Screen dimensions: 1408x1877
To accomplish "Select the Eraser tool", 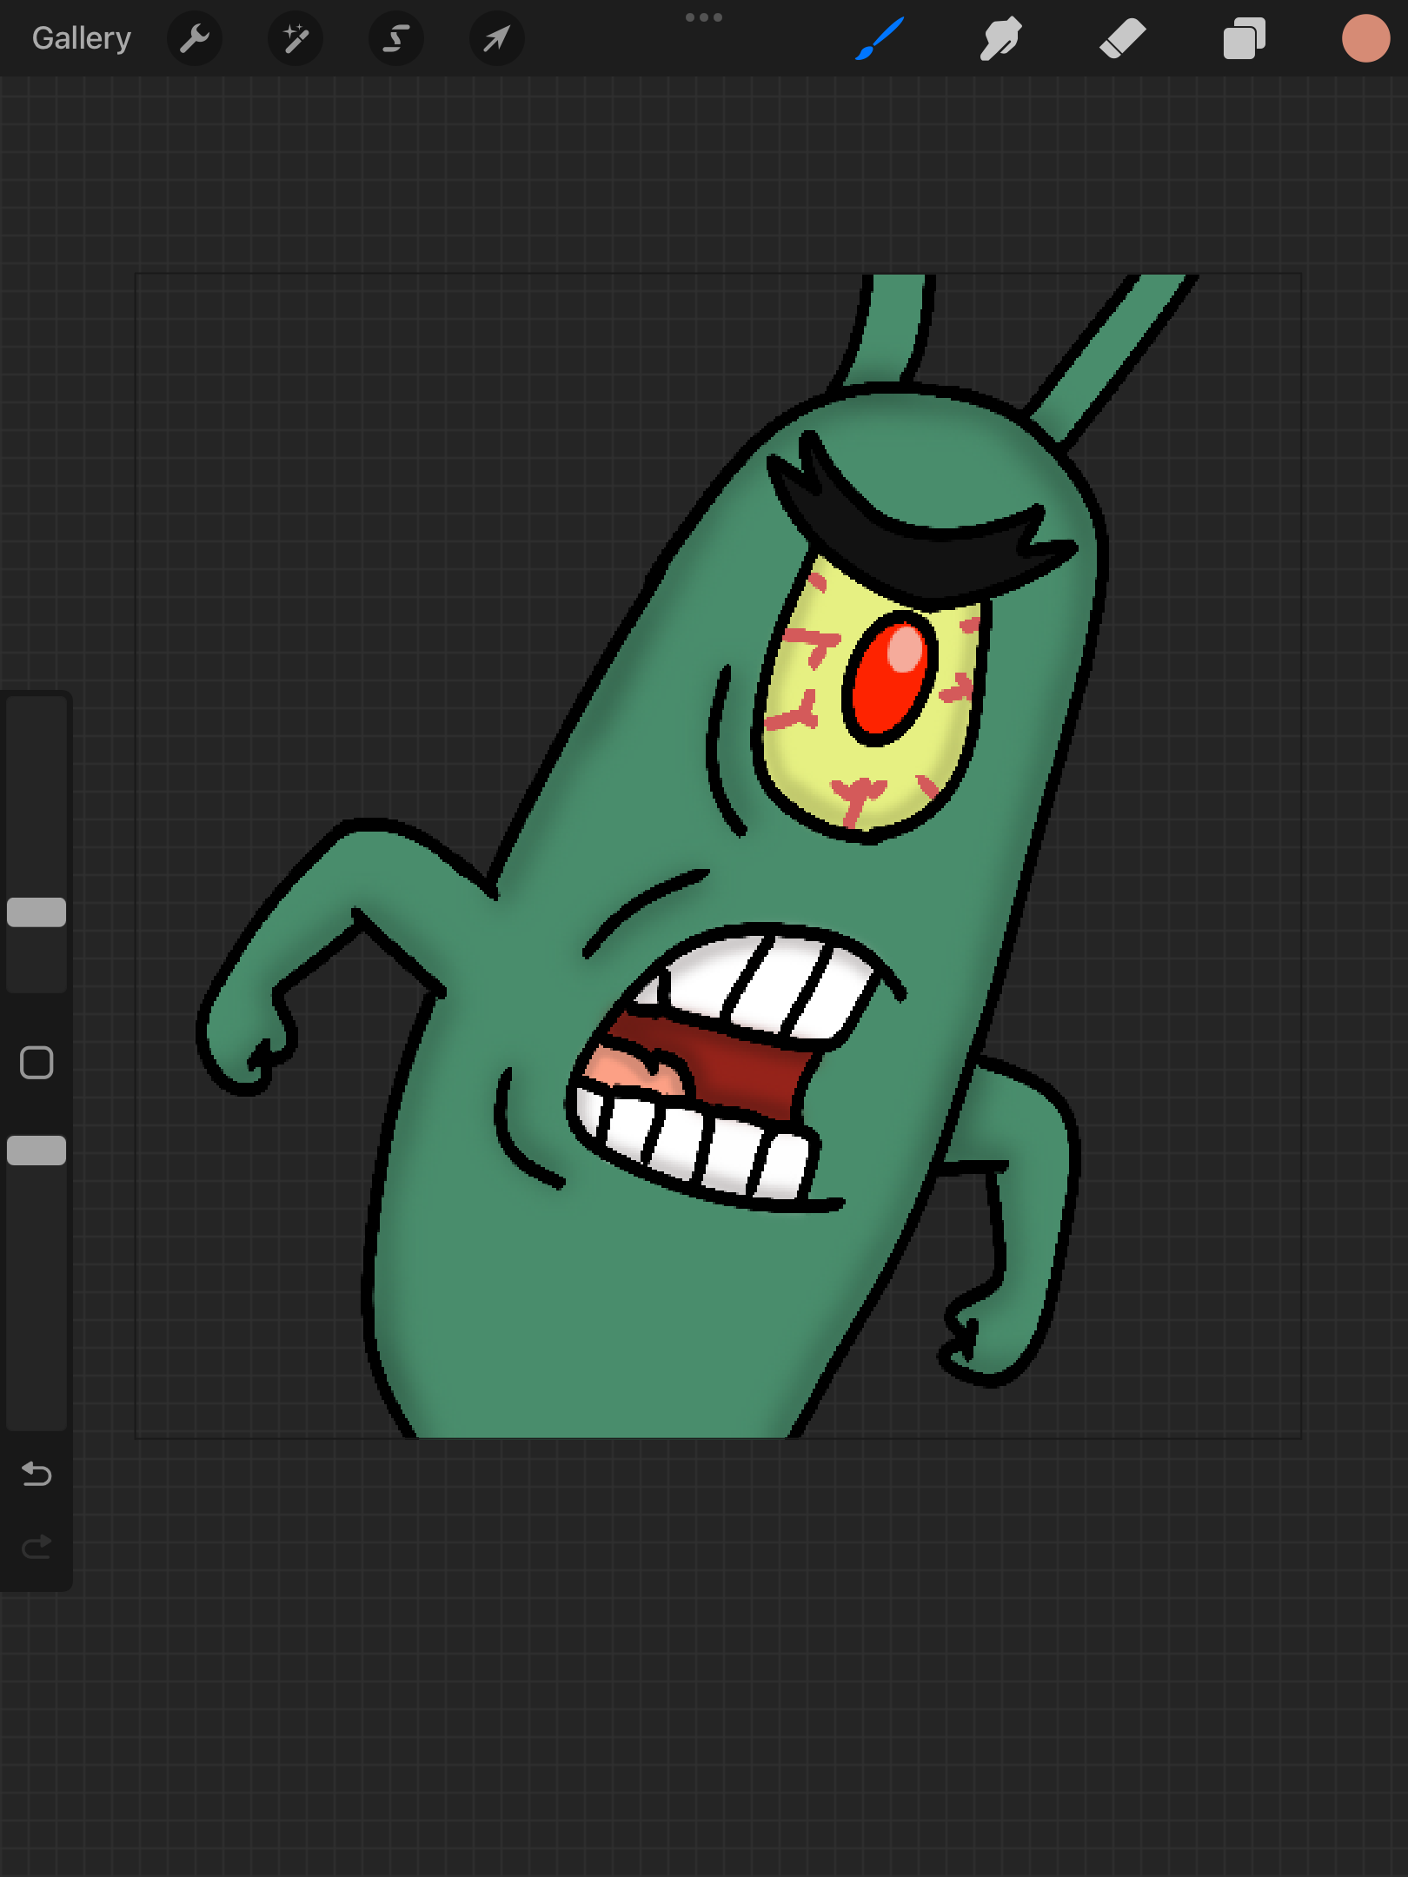I will [x=1122, y=38].
